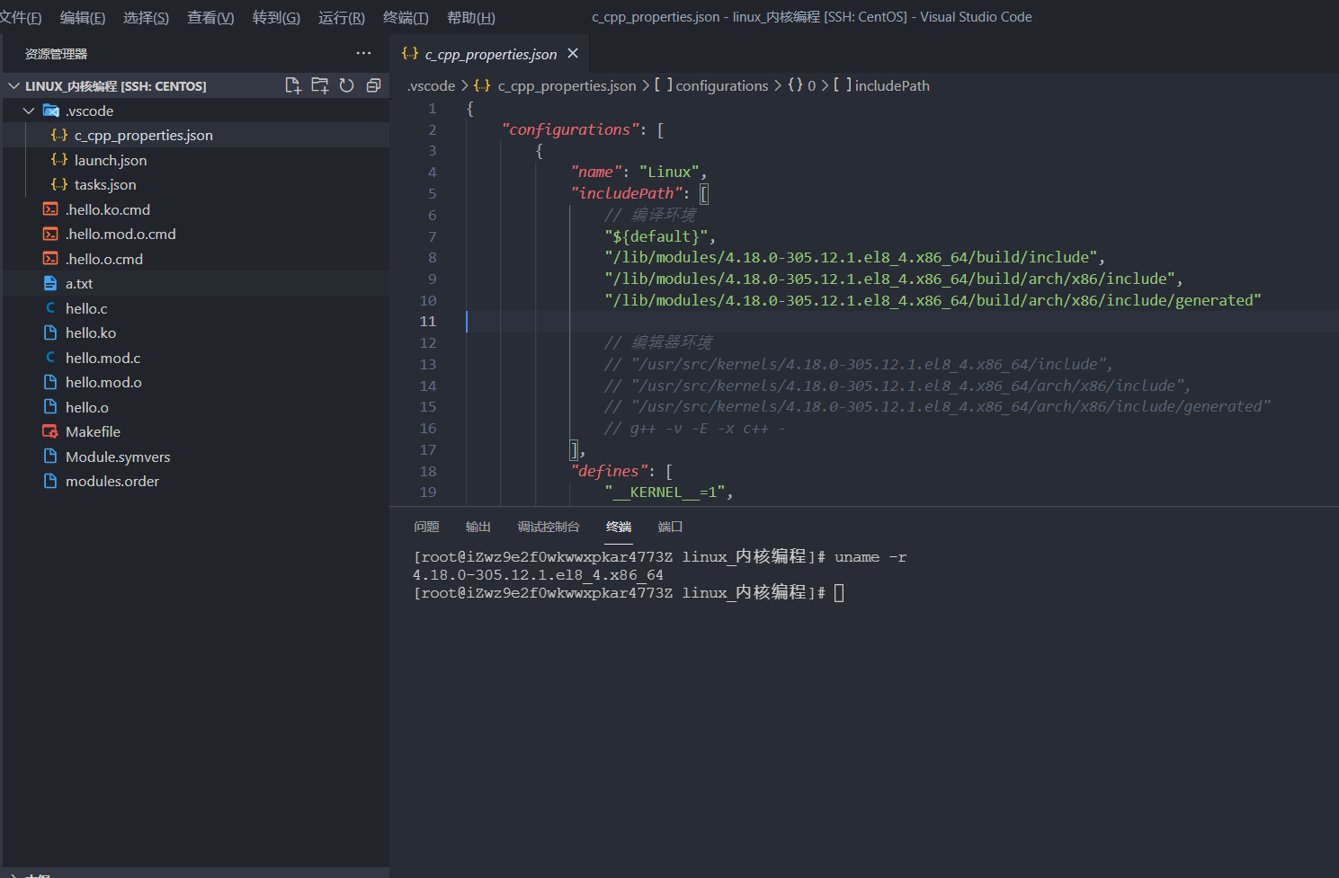Screen dimensions: 1339x878
Task: Open the 帮助(H) menu
Action: [471, 18]
